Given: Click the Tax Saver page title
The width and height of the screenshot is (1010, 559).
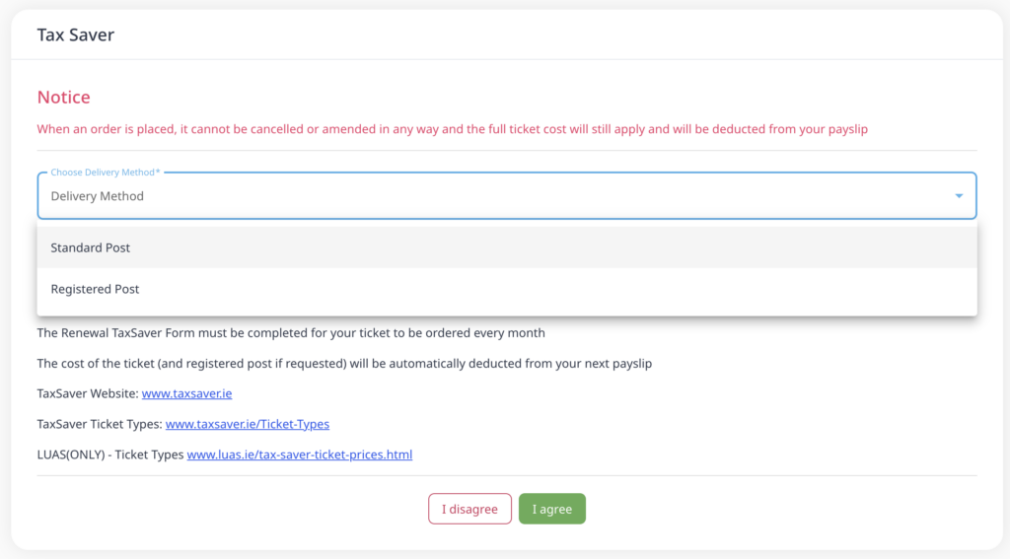Looking at the screenshot, I should (76, 35).
